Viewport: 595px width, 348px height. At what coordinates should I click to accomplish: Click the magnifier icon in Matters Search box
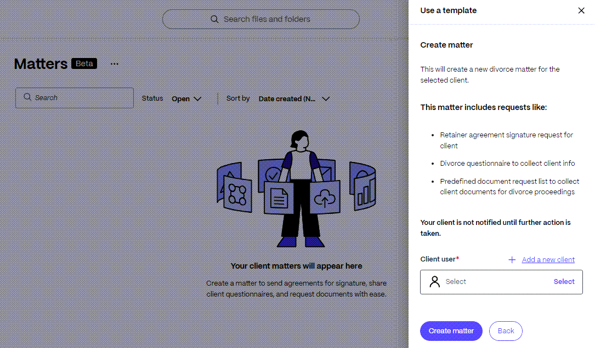pos(27,97)
